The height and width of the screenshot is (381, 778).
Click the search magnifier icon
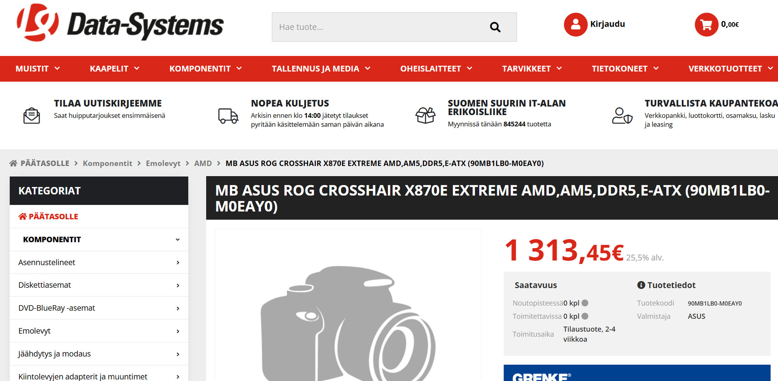(495, 27)
